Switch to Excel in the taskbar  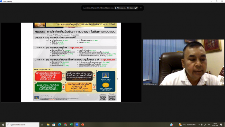point(71,124)
